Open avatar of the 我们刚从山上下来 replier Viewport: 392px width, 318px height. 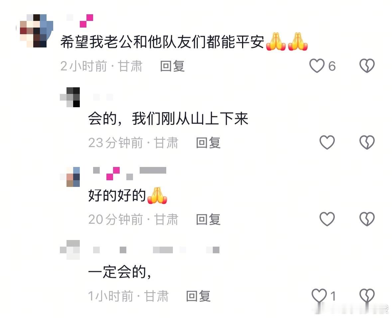point(70,97)
